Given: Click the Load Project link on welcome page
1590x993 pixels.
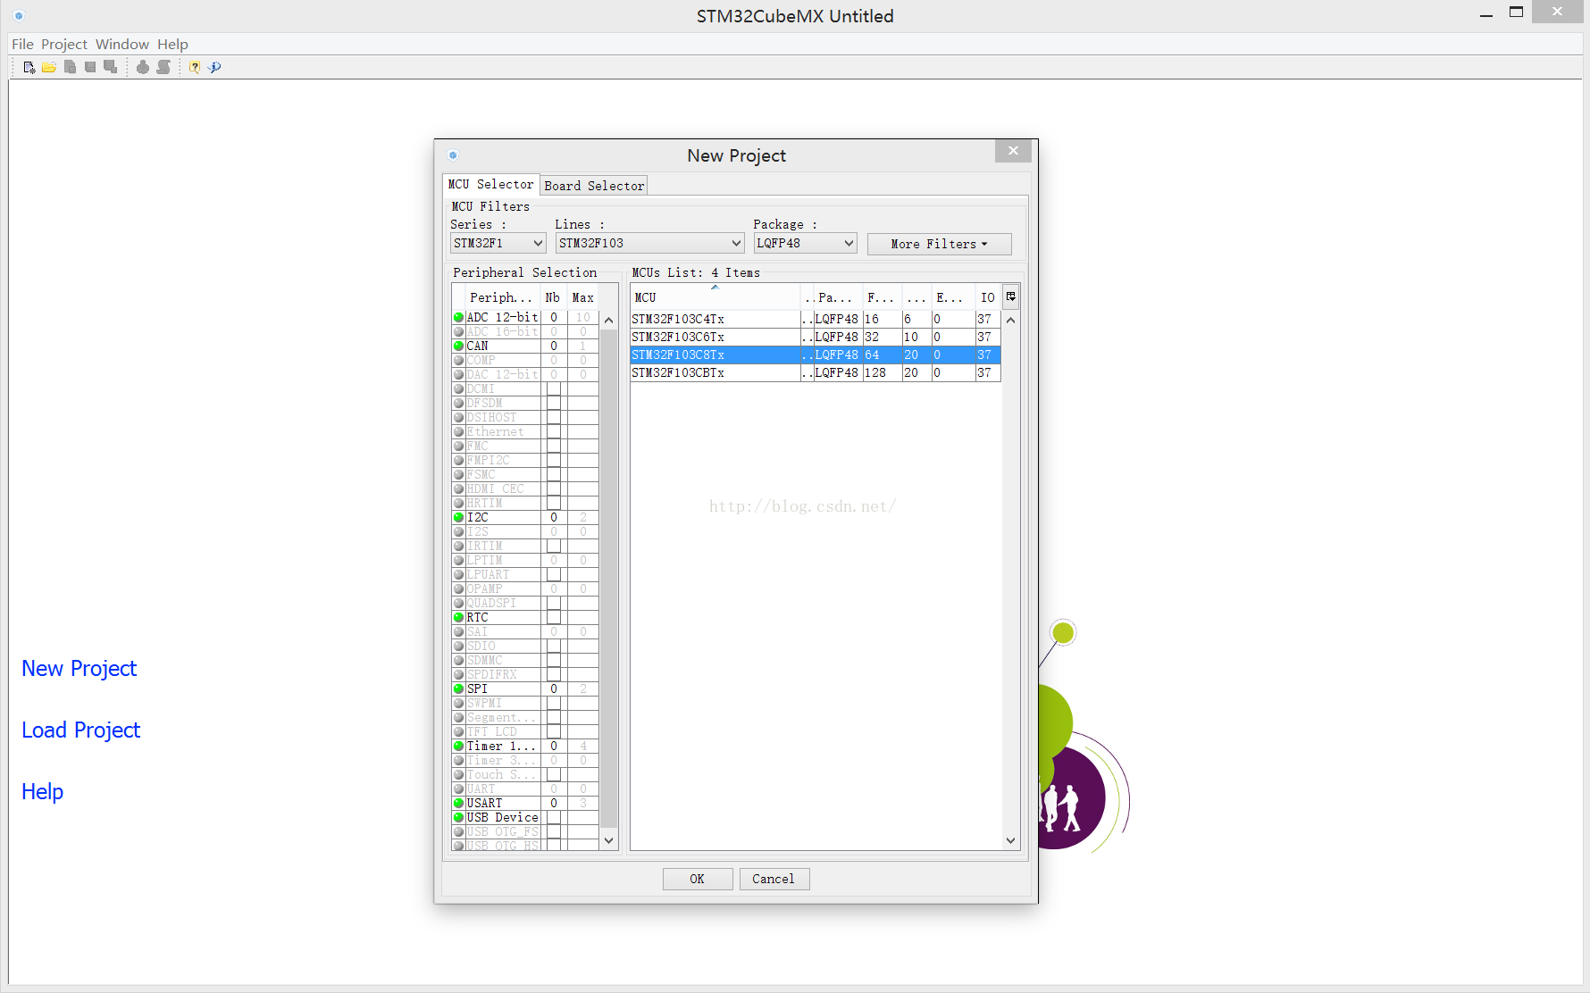Looking at the screenshot, I should tap(80, 730).
